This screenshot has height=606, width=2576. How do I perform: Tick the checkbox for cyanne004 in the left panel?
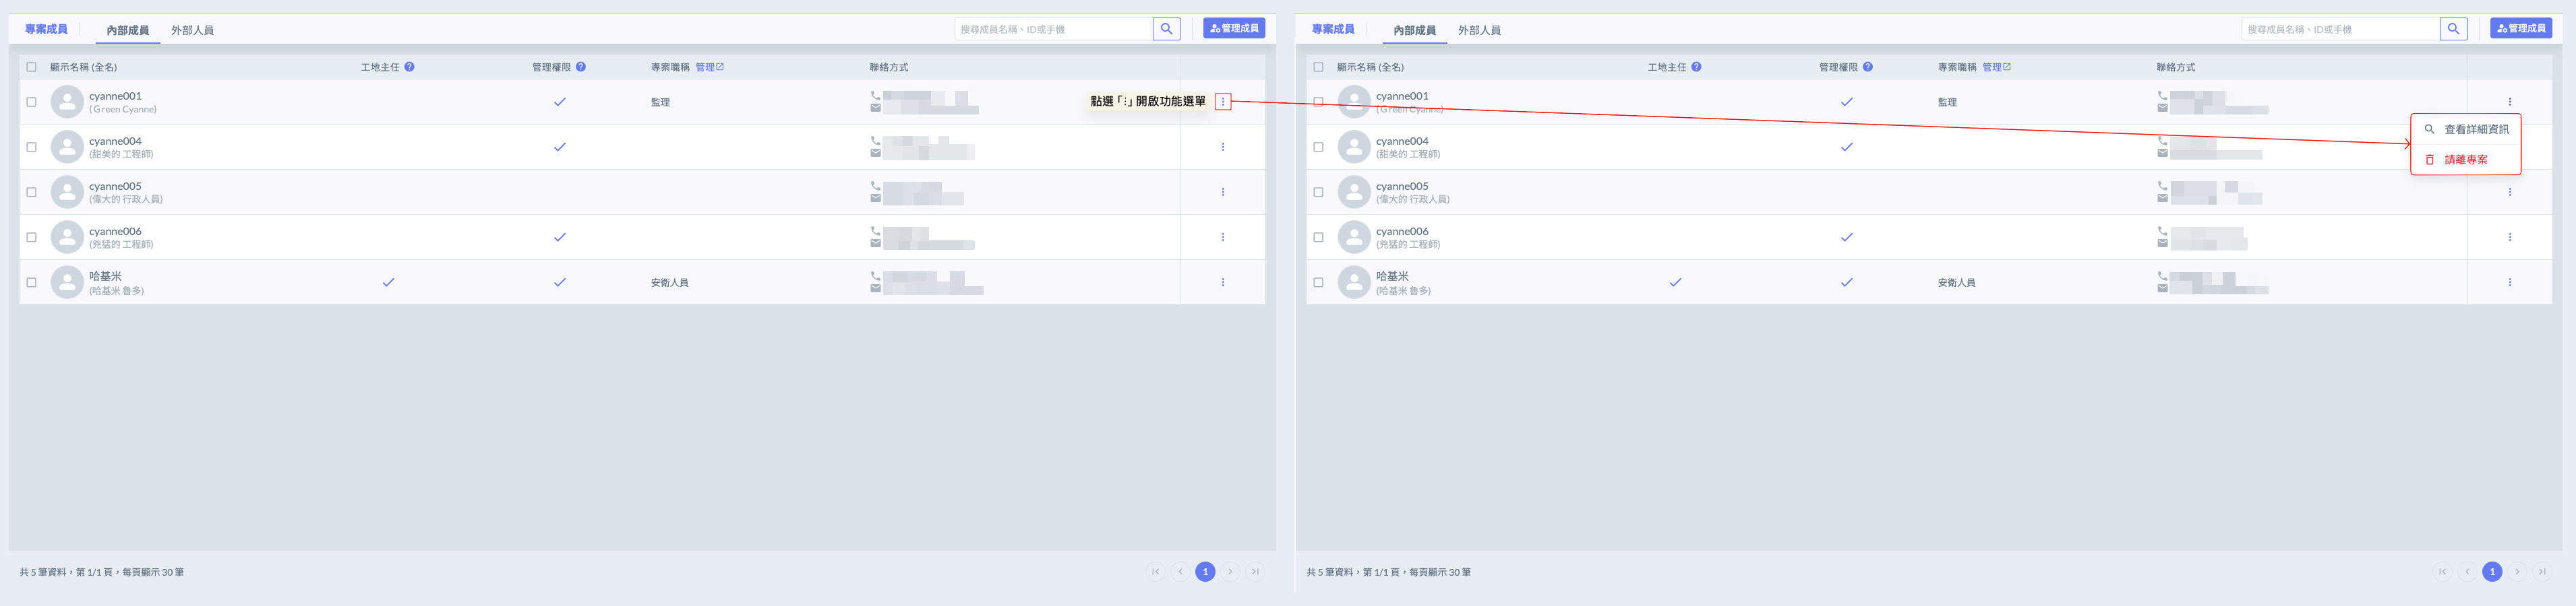coord(31,147)
